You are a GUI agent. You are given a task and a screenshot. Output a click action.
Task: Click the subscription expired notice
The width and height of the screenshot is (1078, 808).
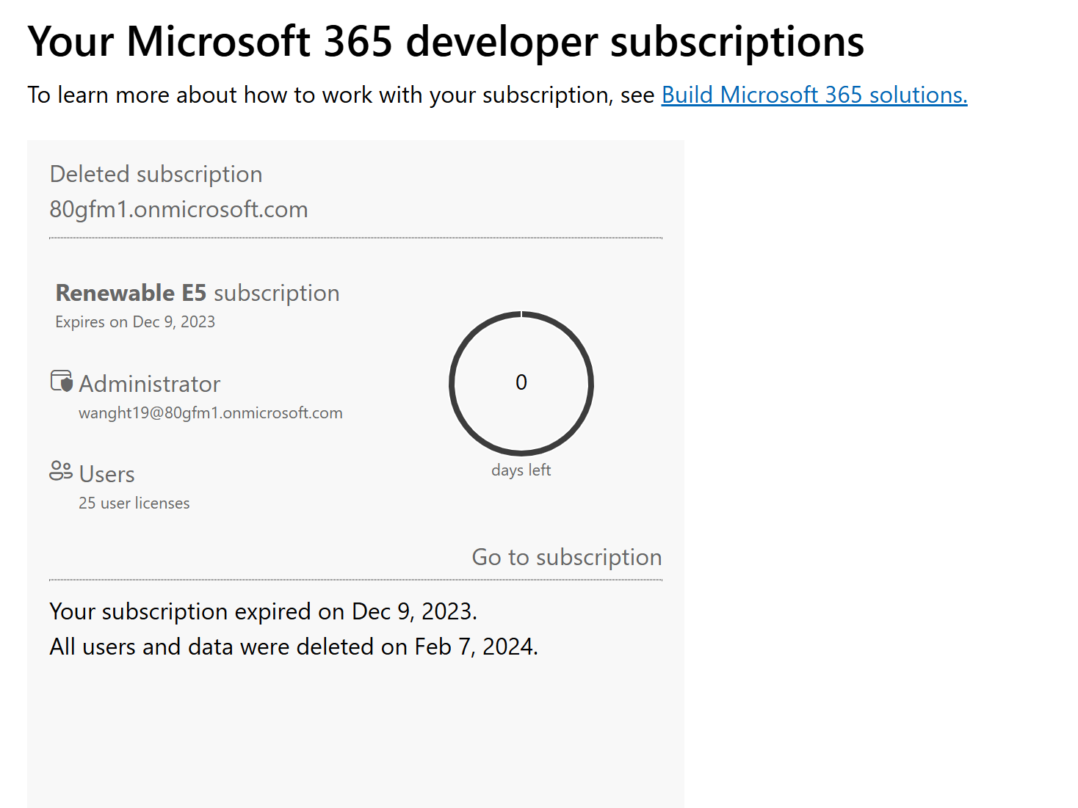262,611
